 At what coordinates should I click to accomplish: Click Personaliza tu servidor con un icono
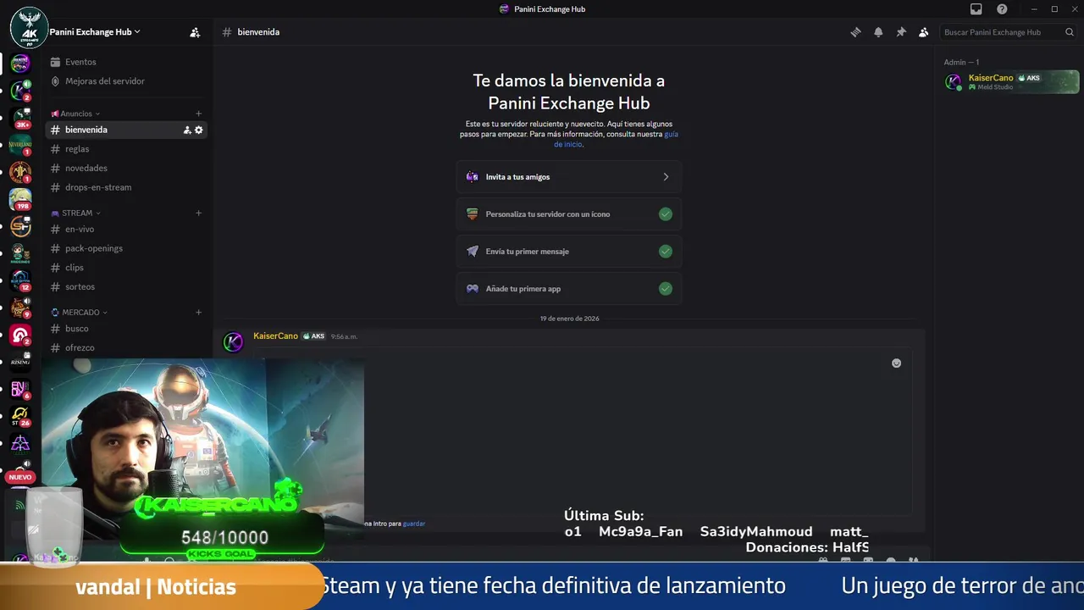569,214
